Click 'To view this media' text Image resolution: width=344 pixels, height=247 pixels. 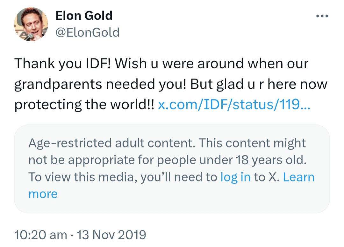(x=83, y=177)
